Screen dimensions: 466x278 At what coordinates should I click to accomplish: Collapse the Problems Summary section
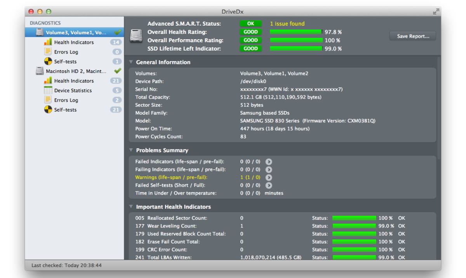coord(131,150)
